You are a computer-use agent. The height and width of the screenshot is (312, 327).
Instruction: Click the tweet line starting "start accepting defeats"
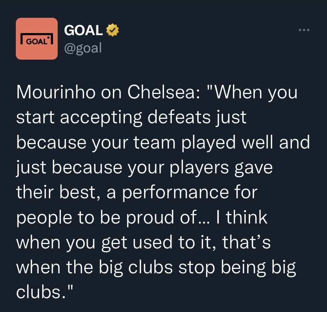point(132,118)
